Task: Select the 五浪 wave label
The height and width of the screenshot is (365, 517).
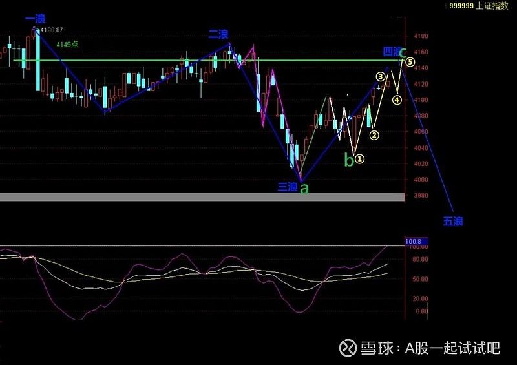Action: click(453, 221)
